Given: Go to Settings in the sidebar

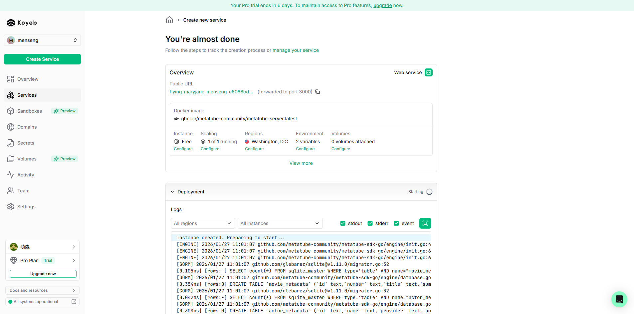Looking at the screenshot, I should tap(26, 206).
